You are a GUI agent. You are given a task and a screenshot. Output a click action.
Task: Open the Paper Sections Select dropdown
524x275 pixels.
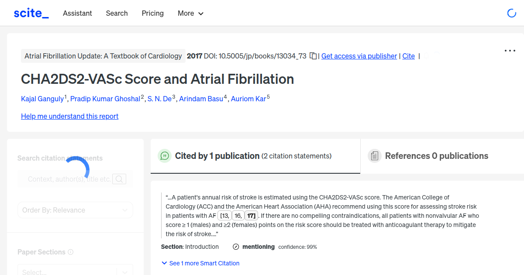(x=75, y=271)
